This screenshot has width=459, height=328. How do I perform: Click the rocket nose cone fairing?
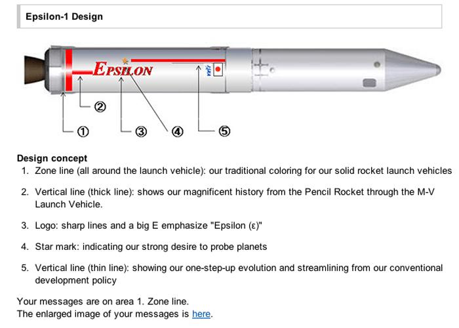(x=412, y=70)
